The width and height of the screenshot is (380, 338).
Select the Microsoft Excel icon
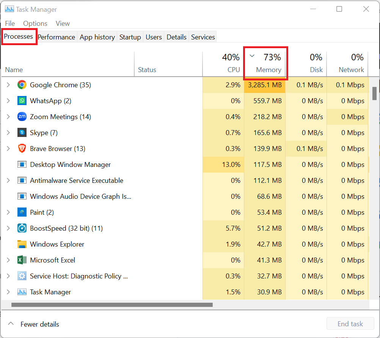pos(22,260)
